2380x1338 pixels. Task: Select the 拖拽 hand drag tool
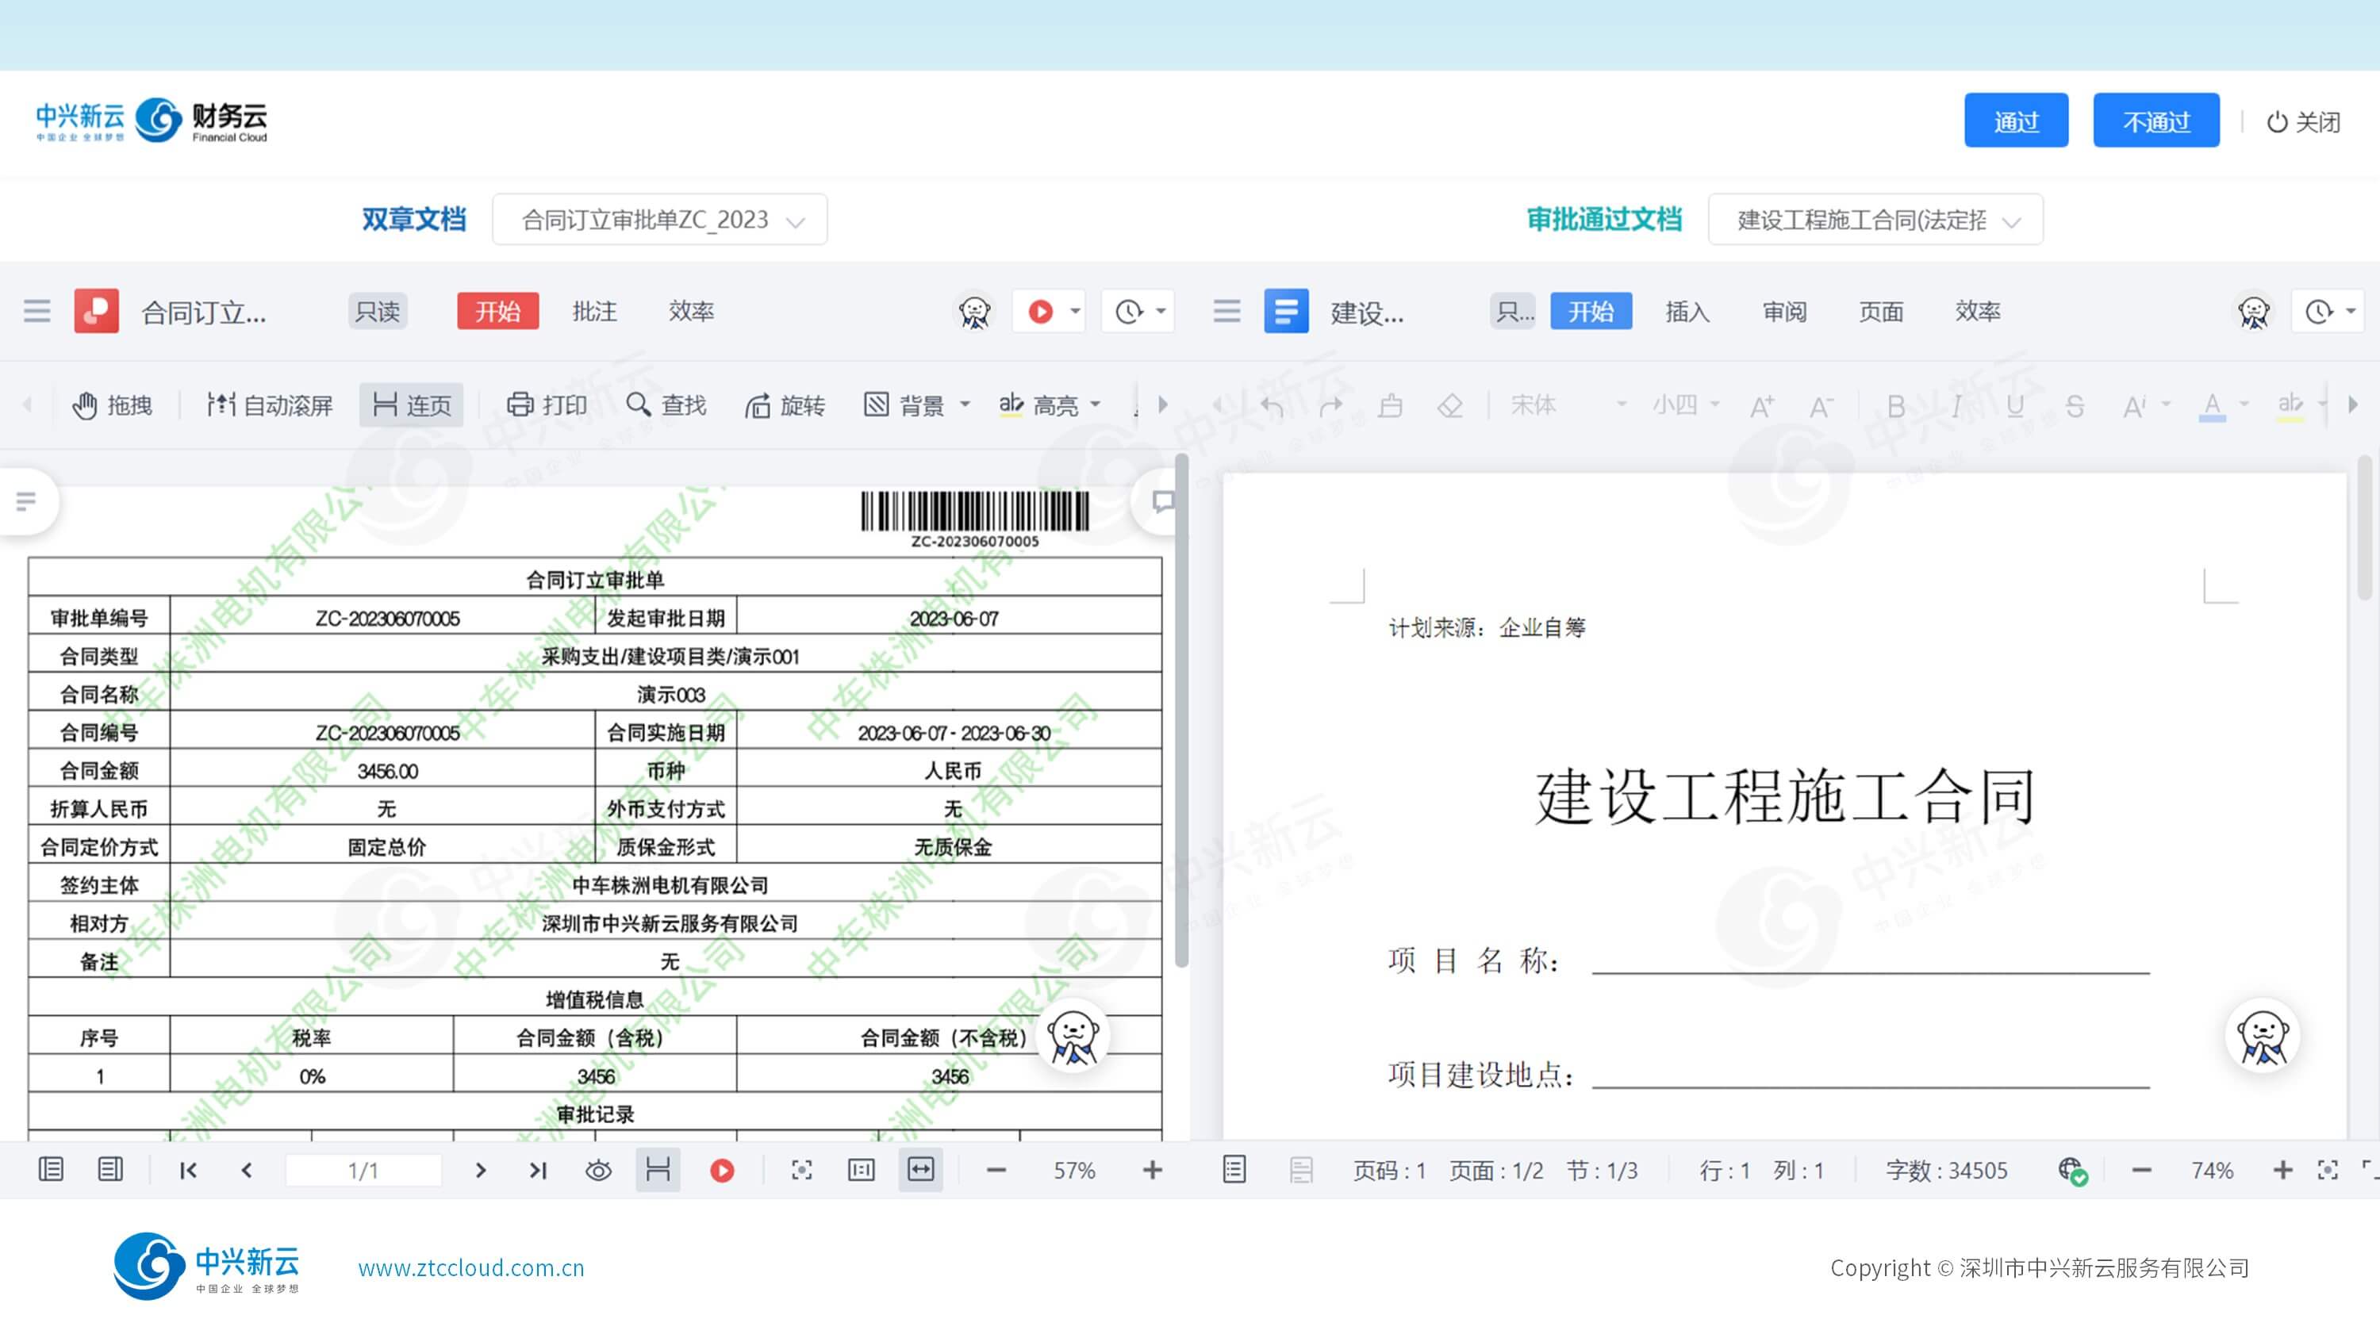click(x=112, y=404)
